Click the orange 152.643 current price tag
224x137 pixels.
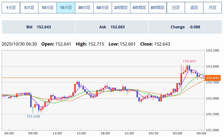[x=213, y=78]
